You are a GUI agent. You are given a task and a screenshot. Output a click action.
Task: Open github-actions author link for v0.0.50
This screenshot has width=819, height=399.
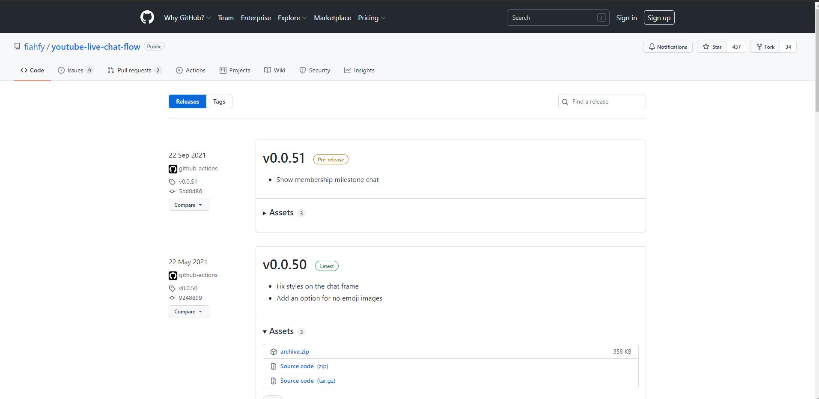[198, 275]
